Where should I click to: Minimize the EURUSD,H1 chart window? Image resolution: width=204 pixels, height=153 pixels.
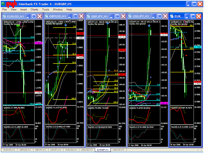(28, 16)
